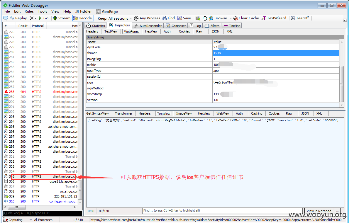Click the timer stopwatch icon
Viewport: 349px width, 223px height.
point(205,18)
